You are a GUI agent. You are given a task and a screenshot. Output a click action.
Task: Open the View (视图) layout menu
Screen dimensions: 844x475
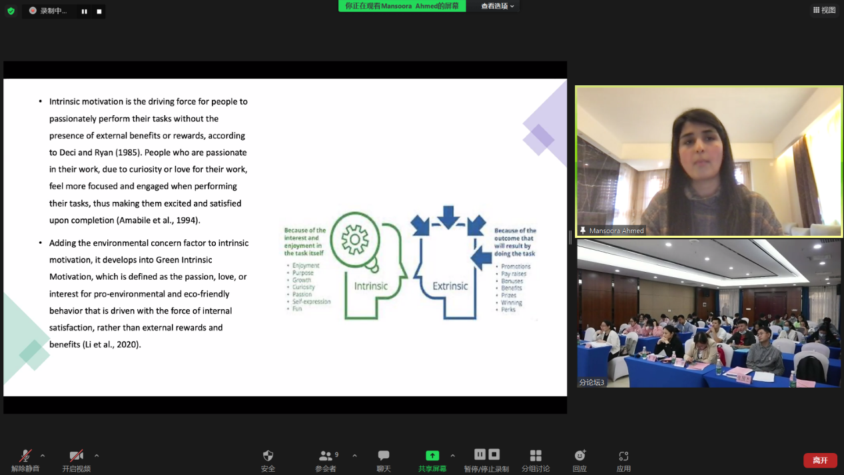[824, 10]
